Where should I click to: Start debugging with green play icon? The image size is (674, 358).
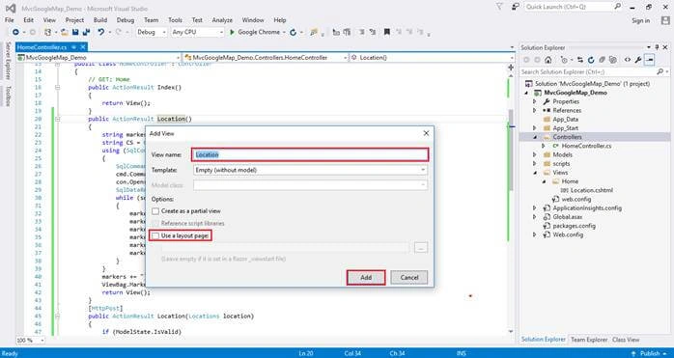point(232,32)
